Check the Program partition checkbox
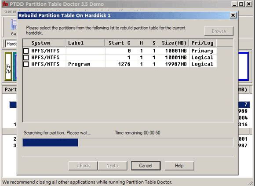255x186 pixels. [26, 64]
